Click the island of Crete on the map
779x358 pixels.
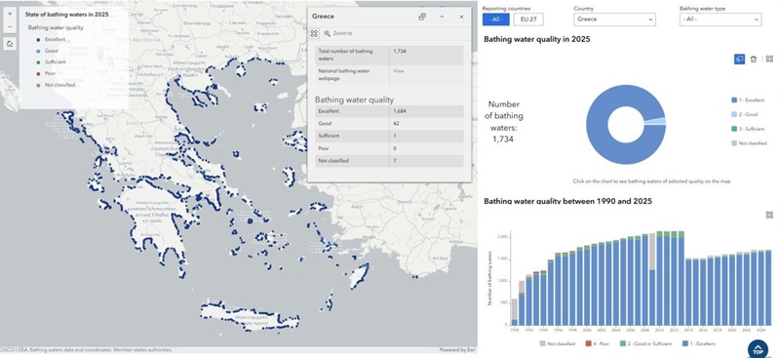[x=249, y=316]
